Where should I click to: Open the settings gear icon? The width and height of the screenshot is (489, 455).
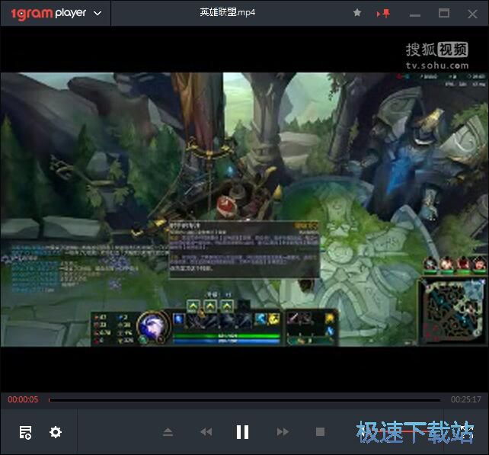tap(56, 432)
